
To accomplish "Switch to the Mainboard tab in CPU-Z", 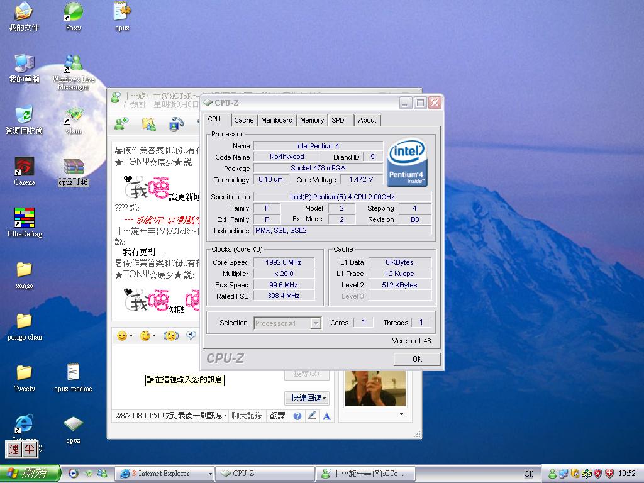I will (x=277, y=120).
